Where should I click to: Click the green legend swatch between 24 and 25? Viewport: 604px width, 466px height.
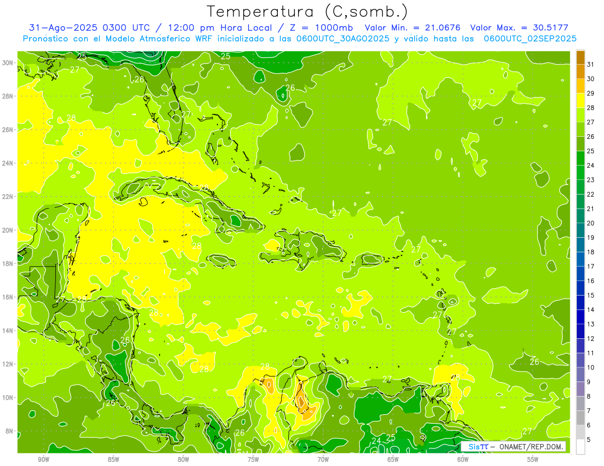point(580,158)
